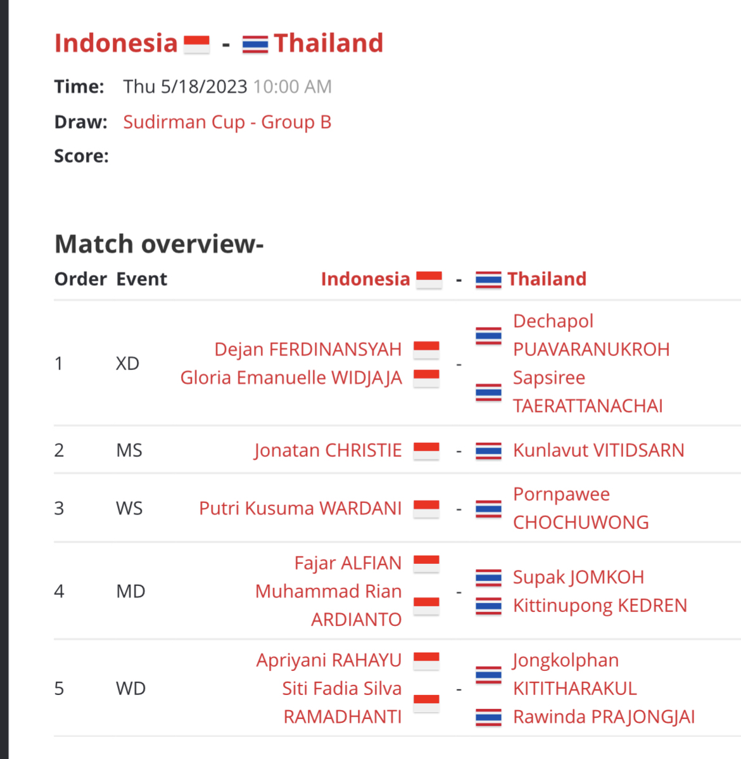This screenshot has width=741, height=759.
Task: Open the Thailand team link in title
Action: point(329,43)
